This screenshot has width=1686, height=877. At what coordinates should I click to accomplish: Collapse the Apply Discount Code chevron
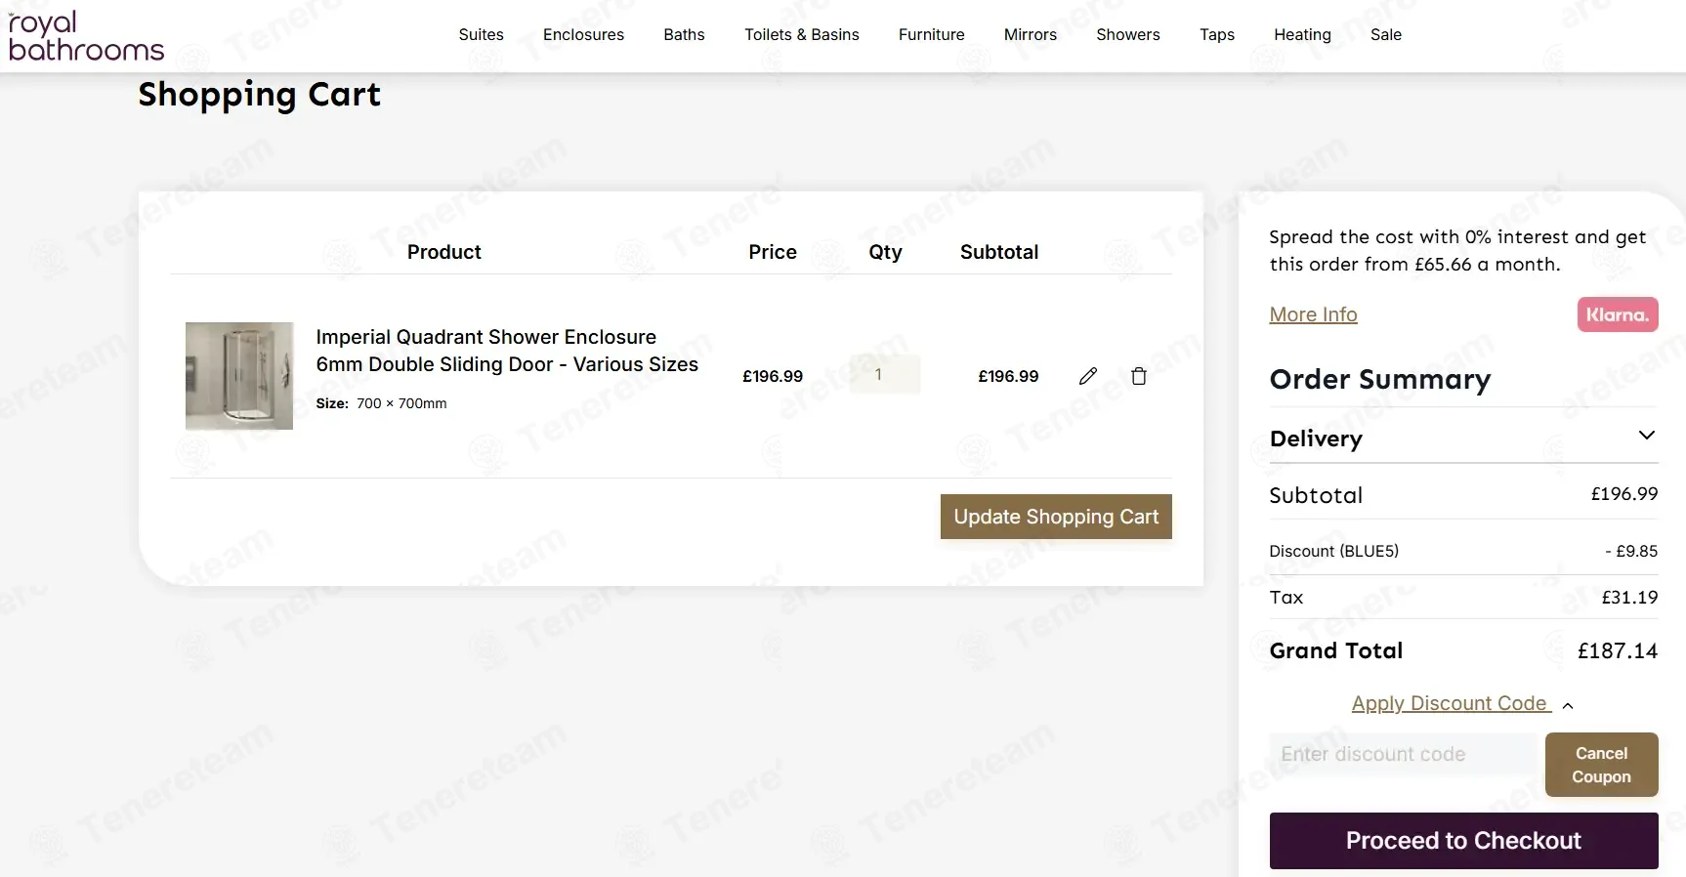pos(1568,705)
